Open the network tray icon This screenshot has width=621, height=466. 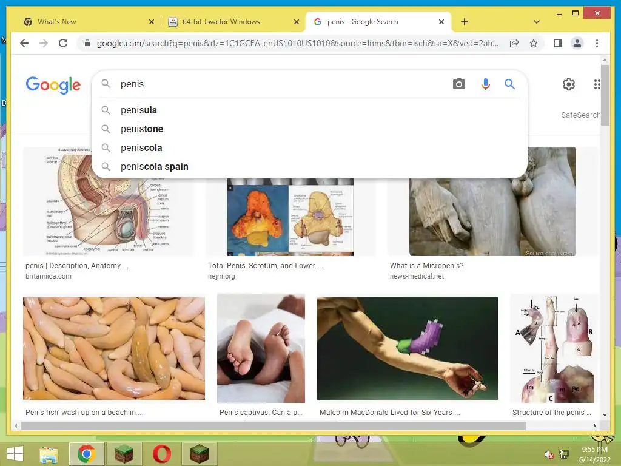564,454
